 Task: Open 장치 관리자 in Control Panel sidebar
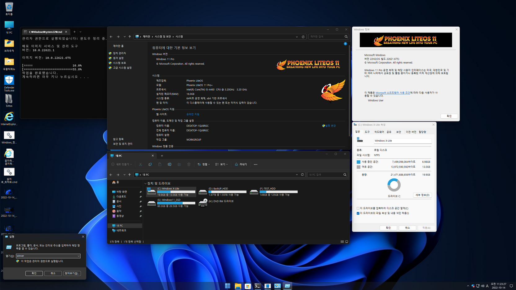[x=119, y=53]
